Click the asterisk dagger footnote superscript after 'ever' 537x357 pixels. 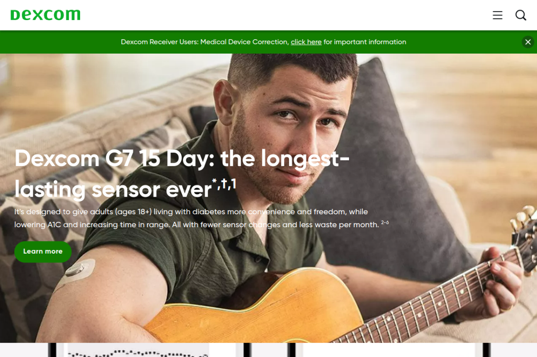click(x=224, y=183)
